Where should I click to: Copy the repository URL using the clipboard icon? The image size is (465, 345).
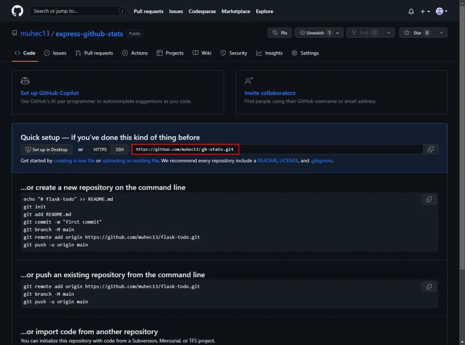[x=431, y=149]
